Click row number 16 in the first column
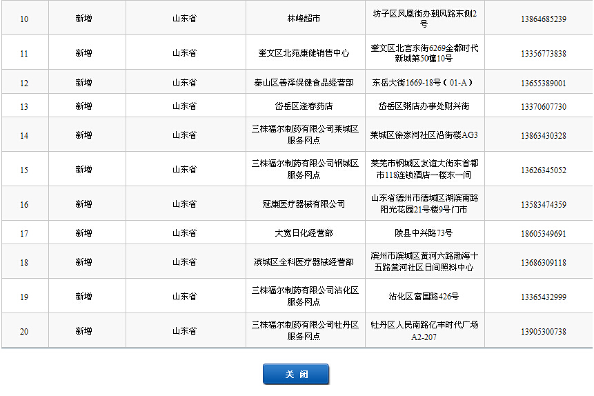The image size is (594, 396). (x=24, y=204)
